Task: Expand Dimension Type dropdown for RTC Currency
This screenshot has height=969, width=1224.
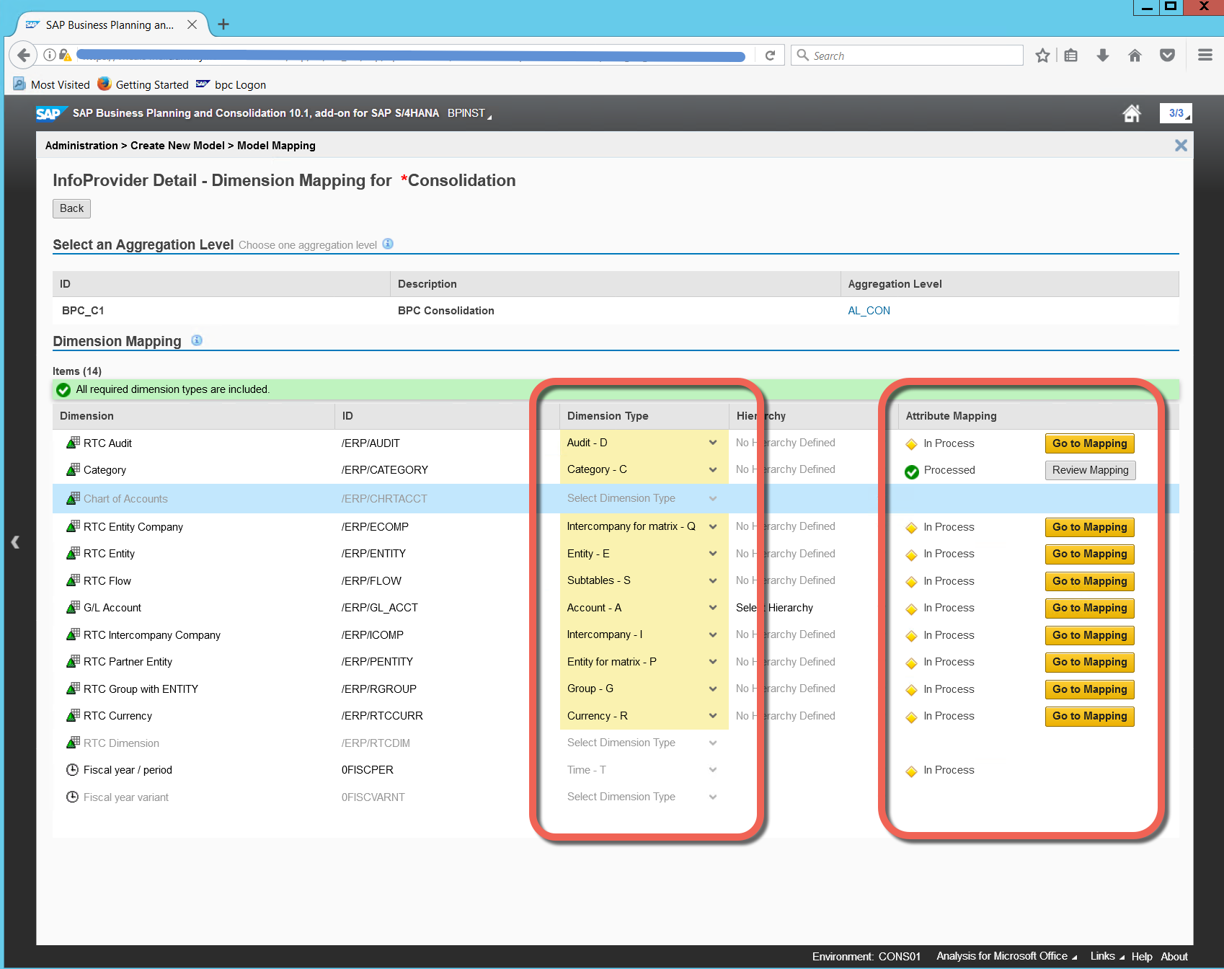Action: (x=712, y=716)
